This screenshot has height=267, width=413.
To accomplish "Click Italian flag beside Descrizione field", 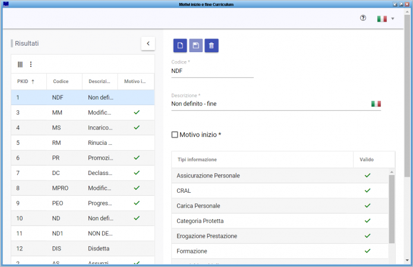I will click(x=376, y=104).
